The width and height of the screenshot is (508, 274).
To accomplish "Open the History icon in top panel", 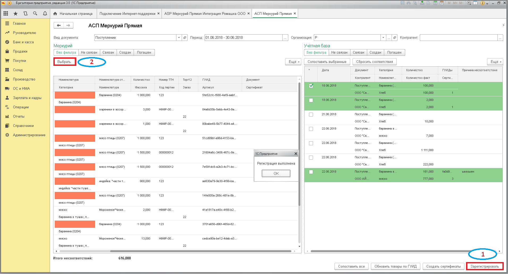I will (25, 14).
